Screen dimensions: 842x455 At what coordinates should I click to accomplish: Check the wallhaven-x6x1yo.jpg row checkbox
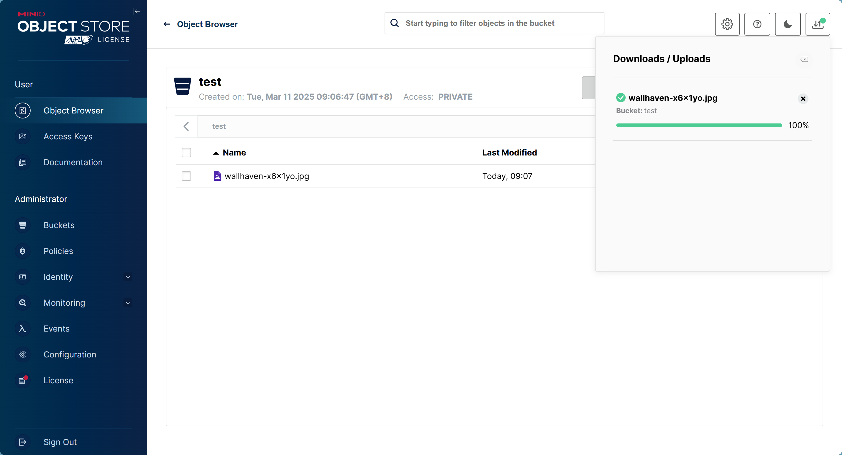click(186, 176)
